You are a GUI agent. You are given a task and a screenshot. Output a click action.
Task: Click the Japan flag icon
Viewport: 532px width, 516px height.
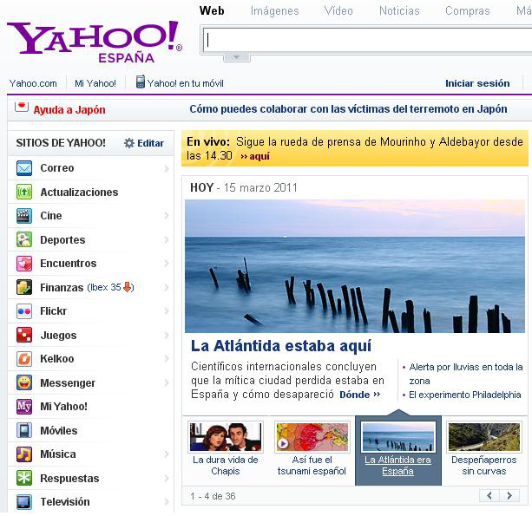22,107
